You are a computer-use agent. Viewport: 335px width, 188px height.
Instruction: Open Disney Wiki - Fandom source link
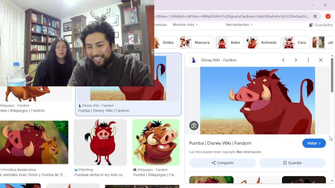pyautogui.click(x=219, y=60)
